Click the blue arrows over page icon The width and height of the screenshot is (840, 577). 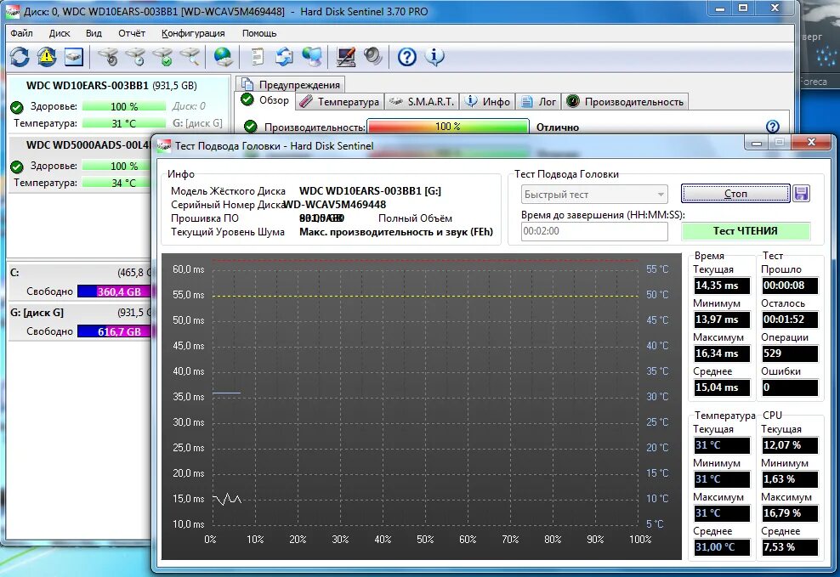pos(285,56)
